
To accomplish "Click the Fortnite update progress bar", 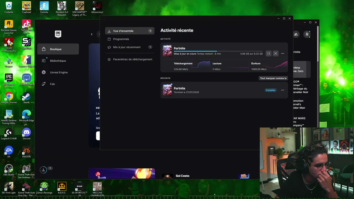I will point(218,51).
